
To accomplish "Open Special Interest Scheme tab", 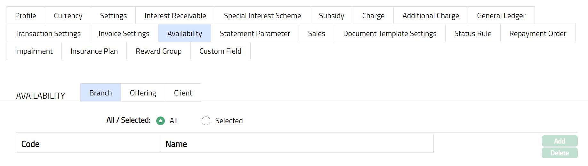I will pyautogui.click(x=262, y=16).
